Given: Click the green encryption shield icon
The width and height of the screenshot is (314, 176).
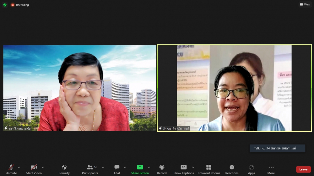Looking at the screenshot, I should pyautogui.click(x=5, y=5).
